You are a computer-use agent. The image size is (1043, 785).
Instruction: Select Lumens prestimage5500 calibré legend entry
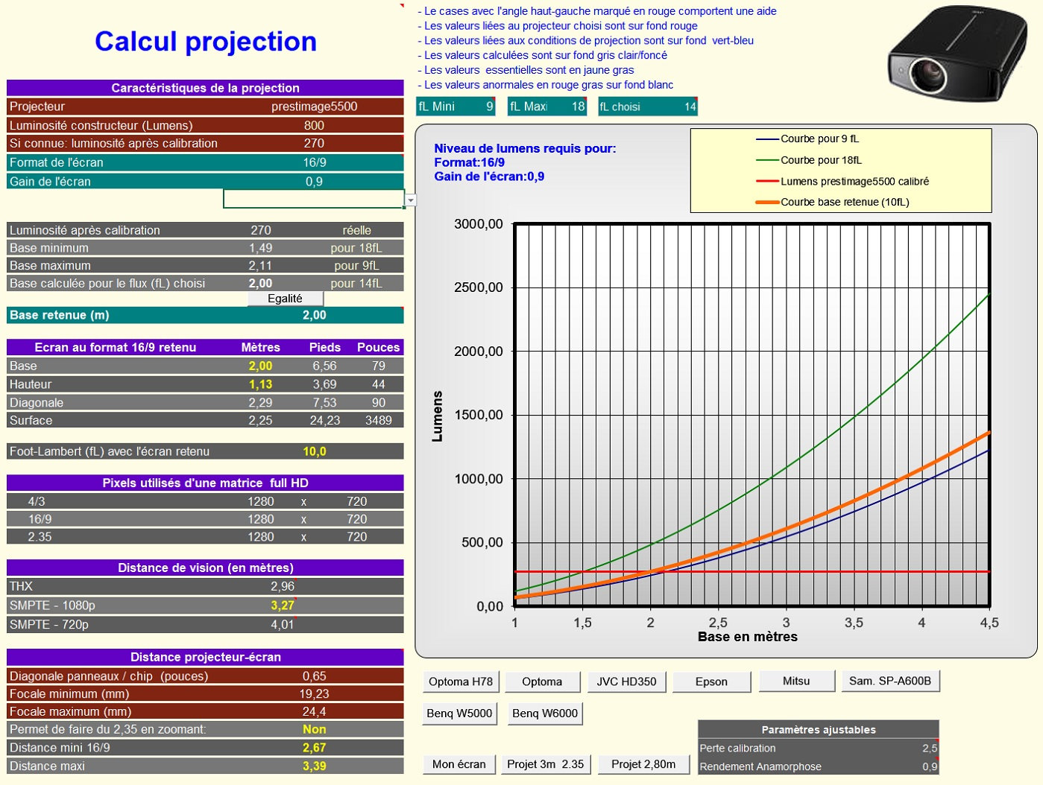pyautogui.click(x=842, y=181)
